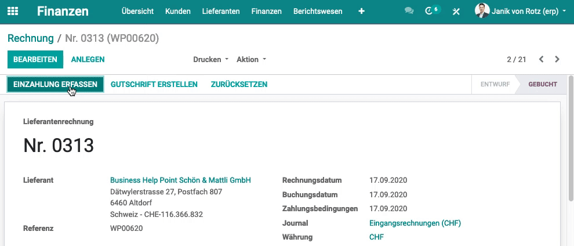Open the user account dropdown caret
The height and width of the screenshot is (246, 574).
click(x=564, y=12)
